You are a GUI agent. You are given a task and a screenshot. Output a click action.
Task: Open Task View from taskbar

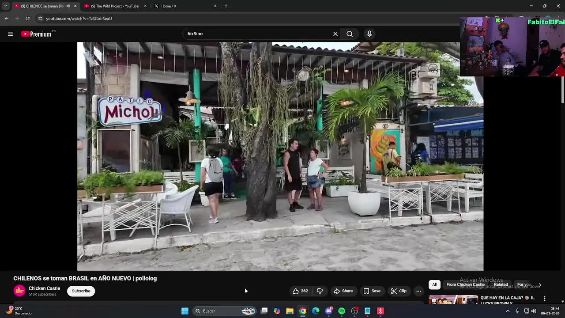pyautogui.click(x=264, y=311)
